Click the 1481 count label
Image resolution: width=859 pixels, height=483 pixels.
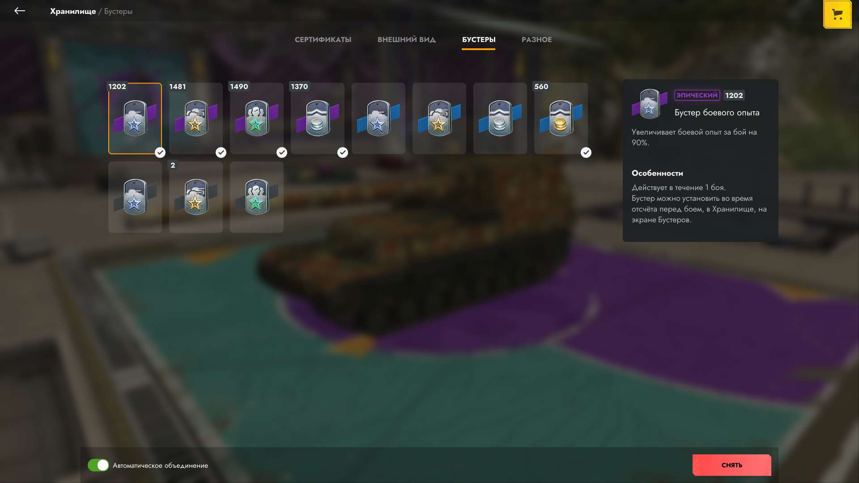point(178,86)
